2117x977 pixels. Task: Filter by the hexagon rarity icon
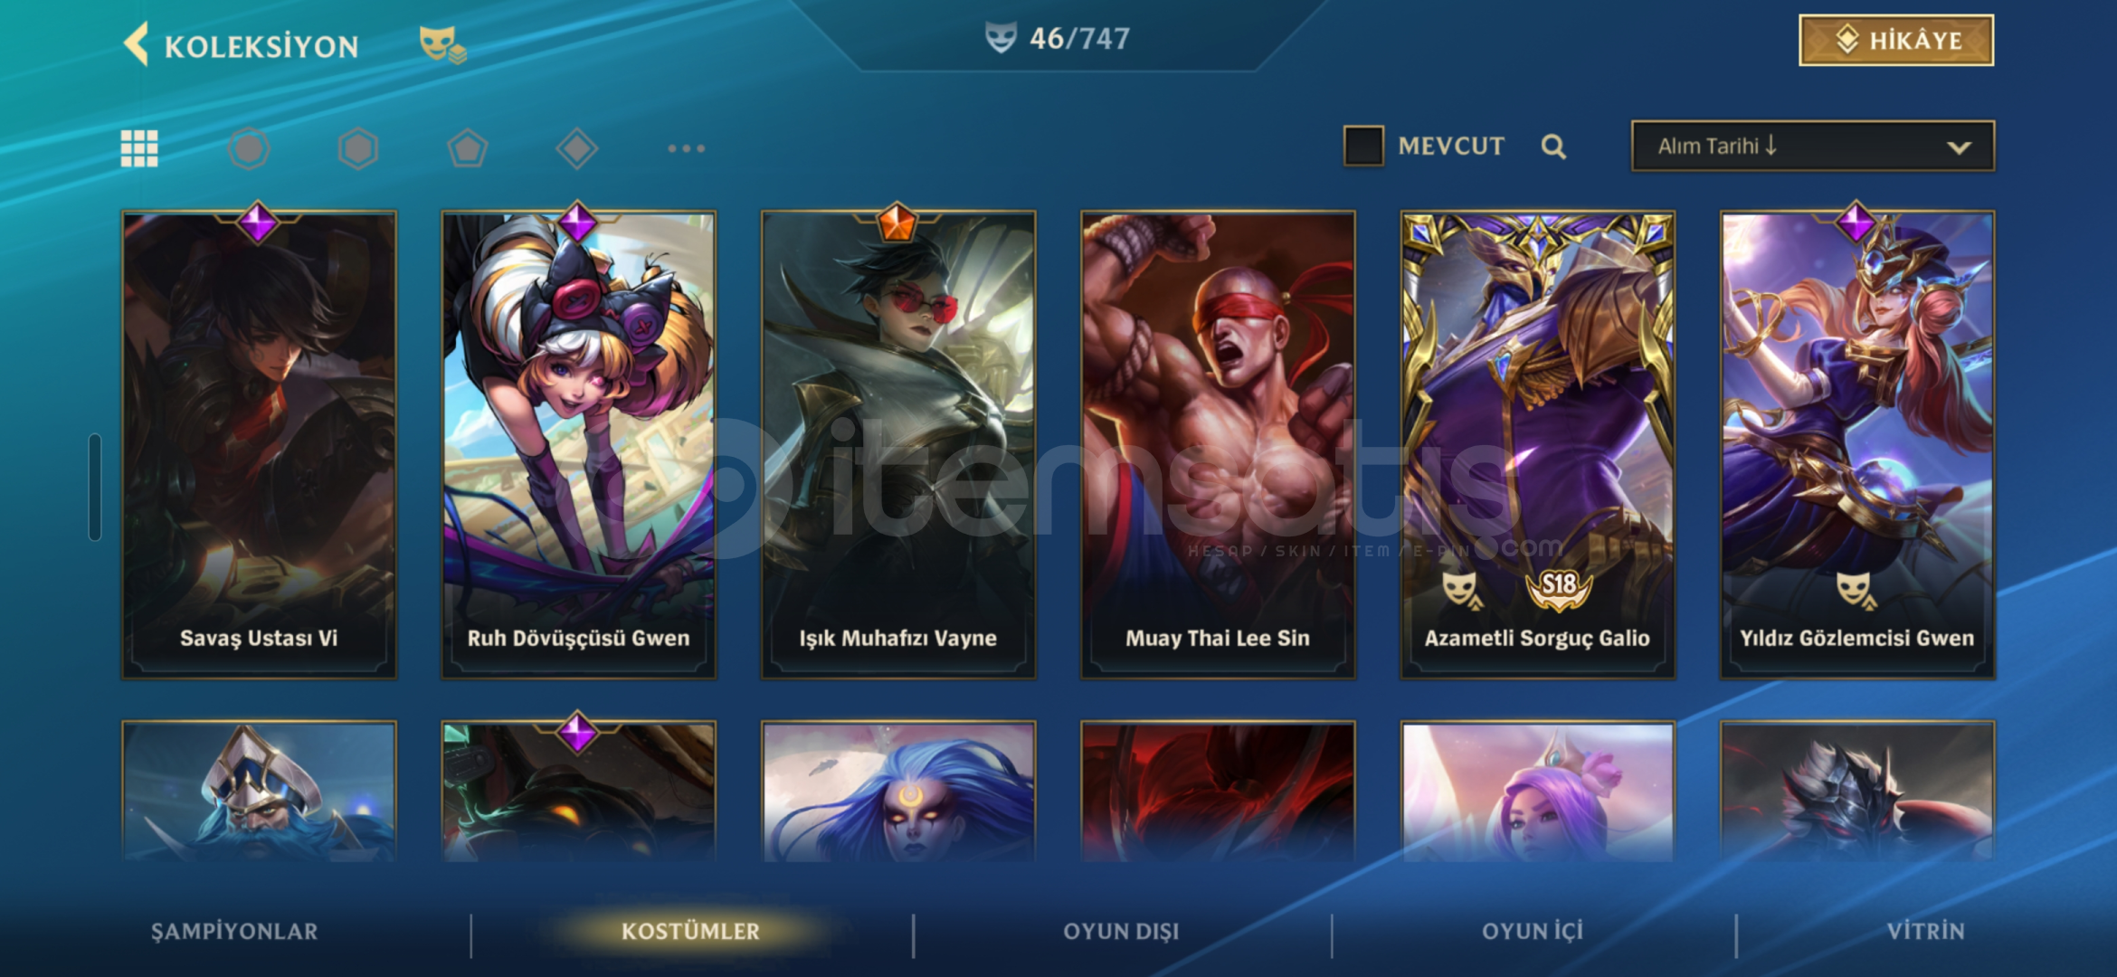(x=358, y=148)
